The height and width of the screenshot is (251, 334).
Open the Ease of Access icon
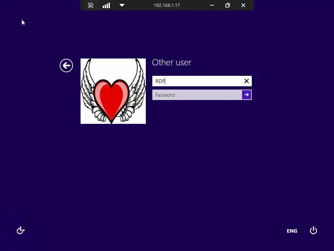click(21, 230)
